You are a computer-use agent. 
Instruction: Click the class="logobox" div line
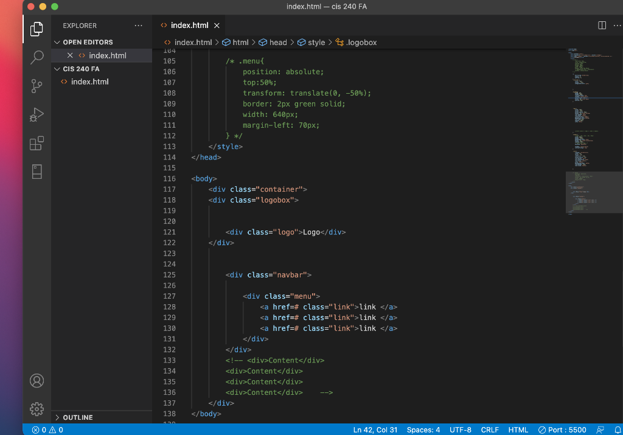(253, 200)
